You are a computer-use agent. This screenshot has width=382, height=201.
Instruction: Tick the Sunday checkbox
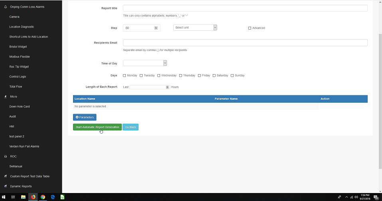point(232,75)
